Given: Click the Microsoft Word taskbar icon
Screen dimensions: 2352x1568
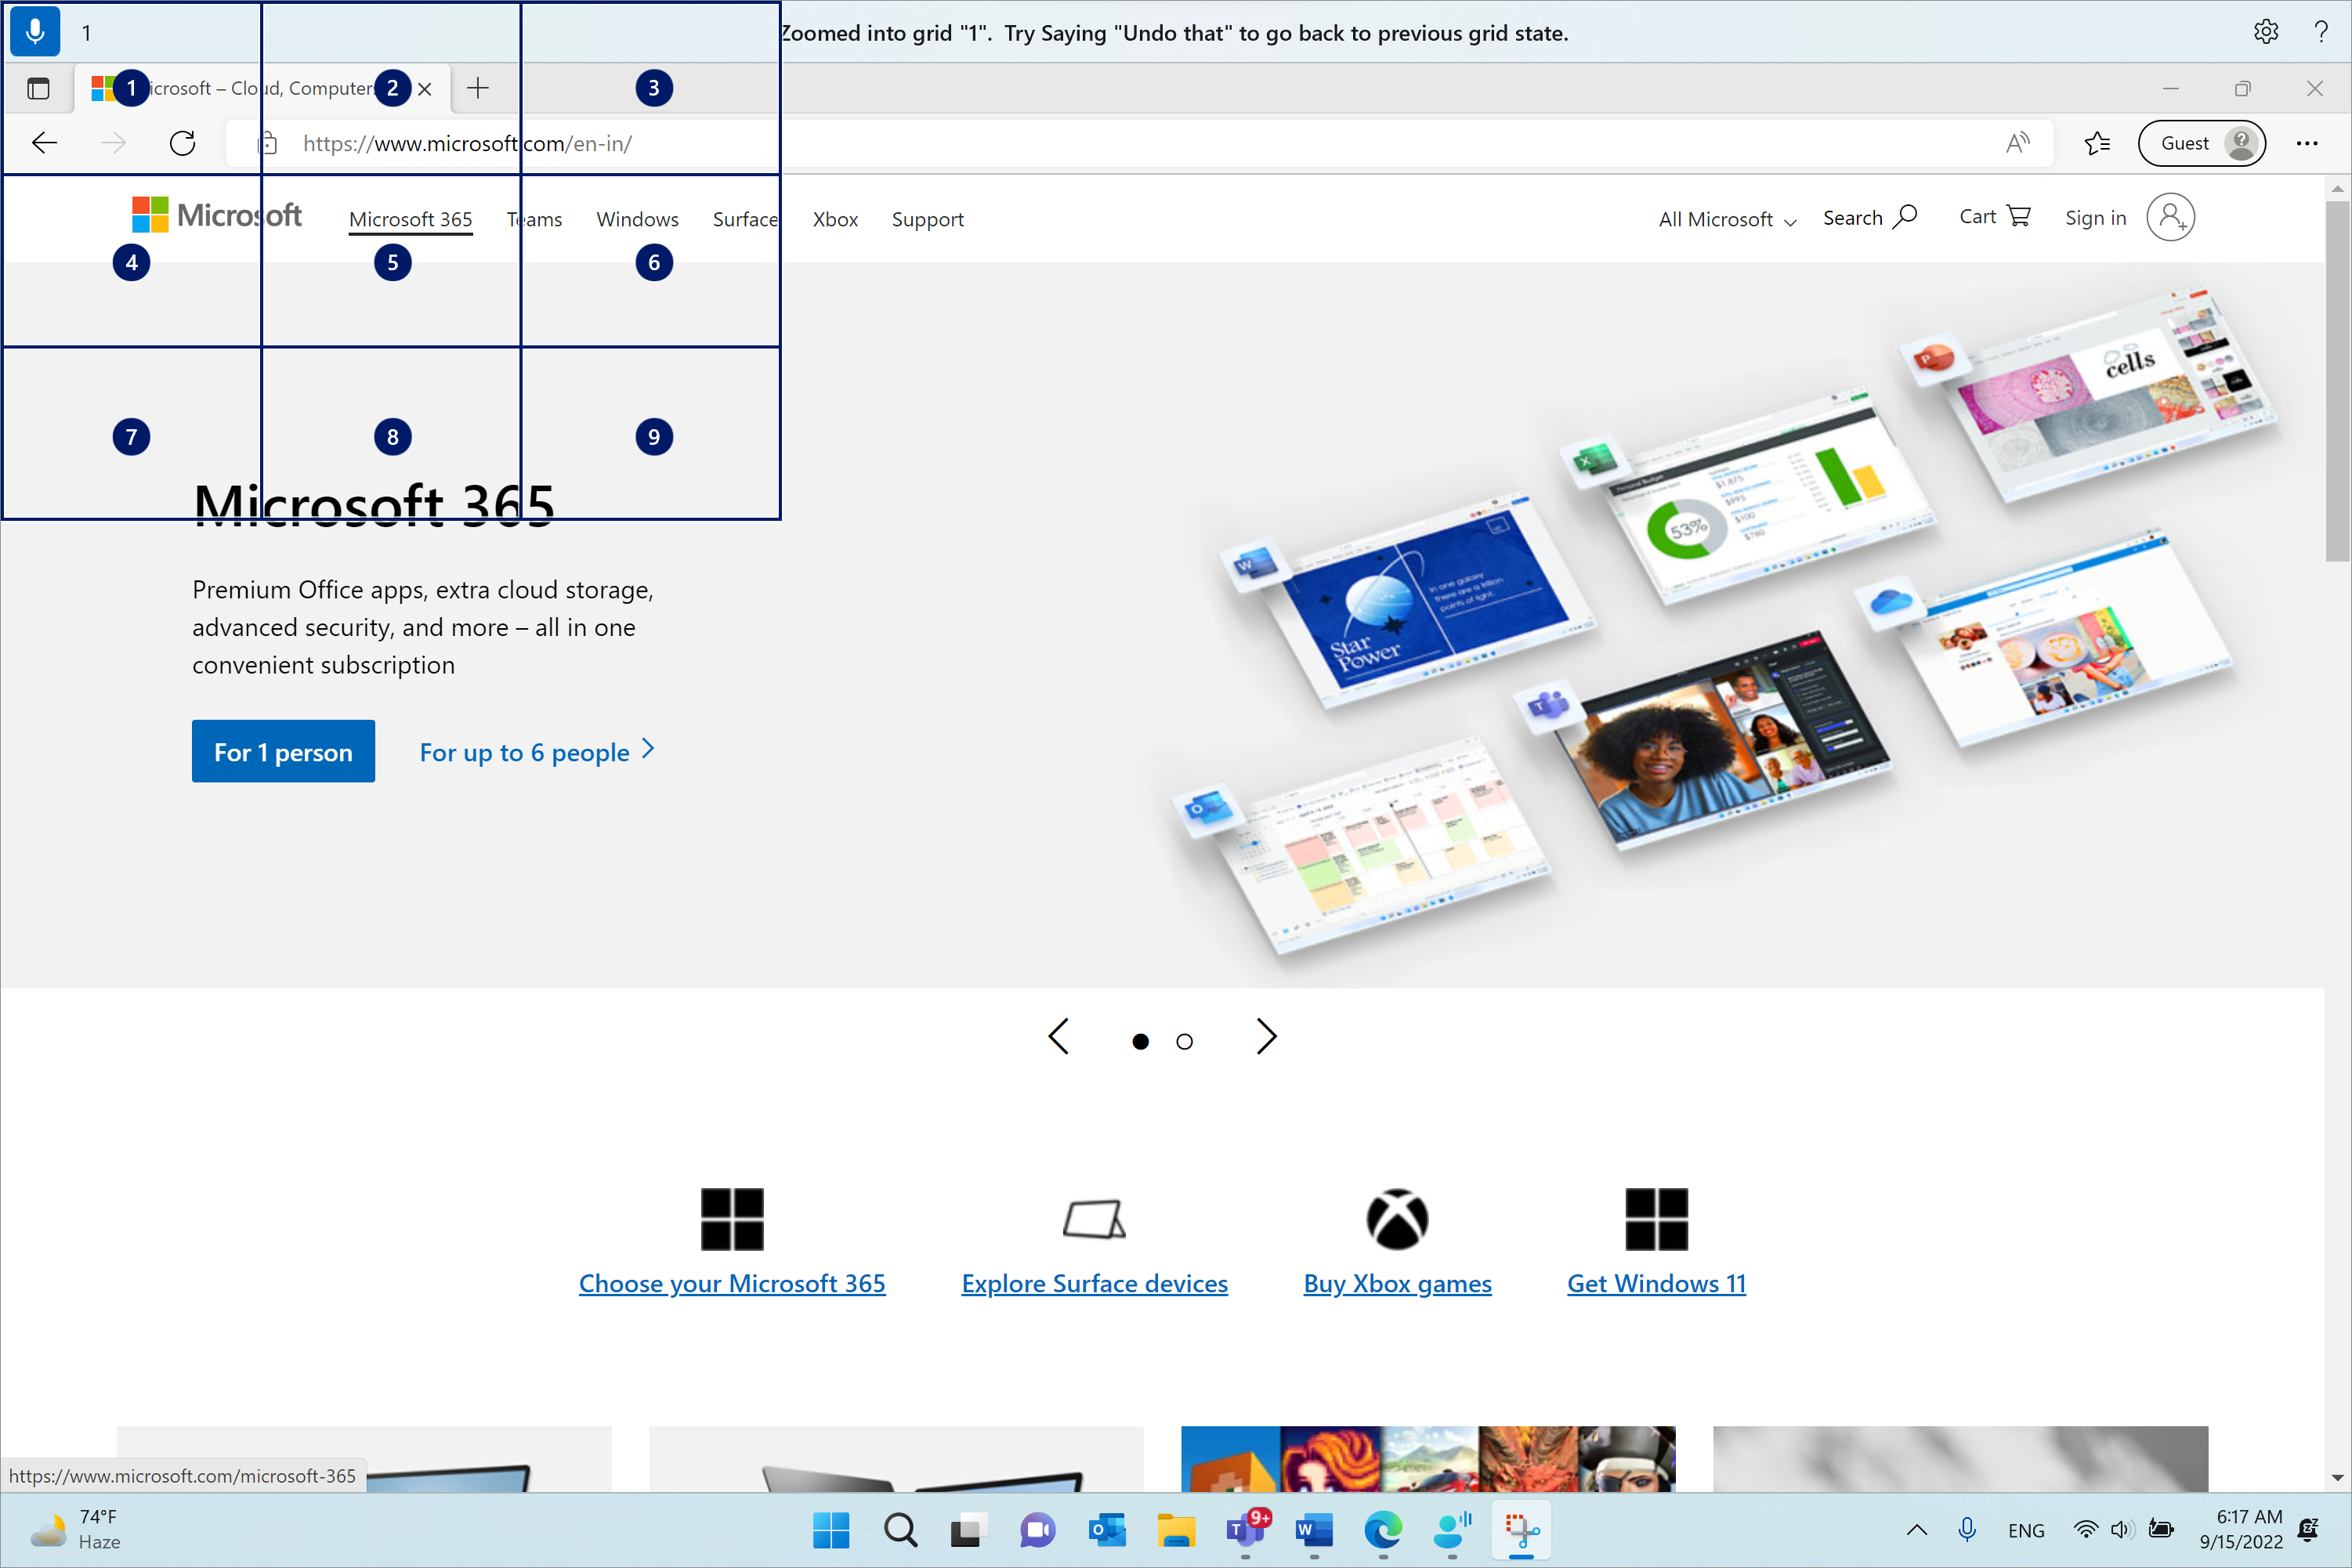Looking at the screenshot, I should tap(1312, 1530).
